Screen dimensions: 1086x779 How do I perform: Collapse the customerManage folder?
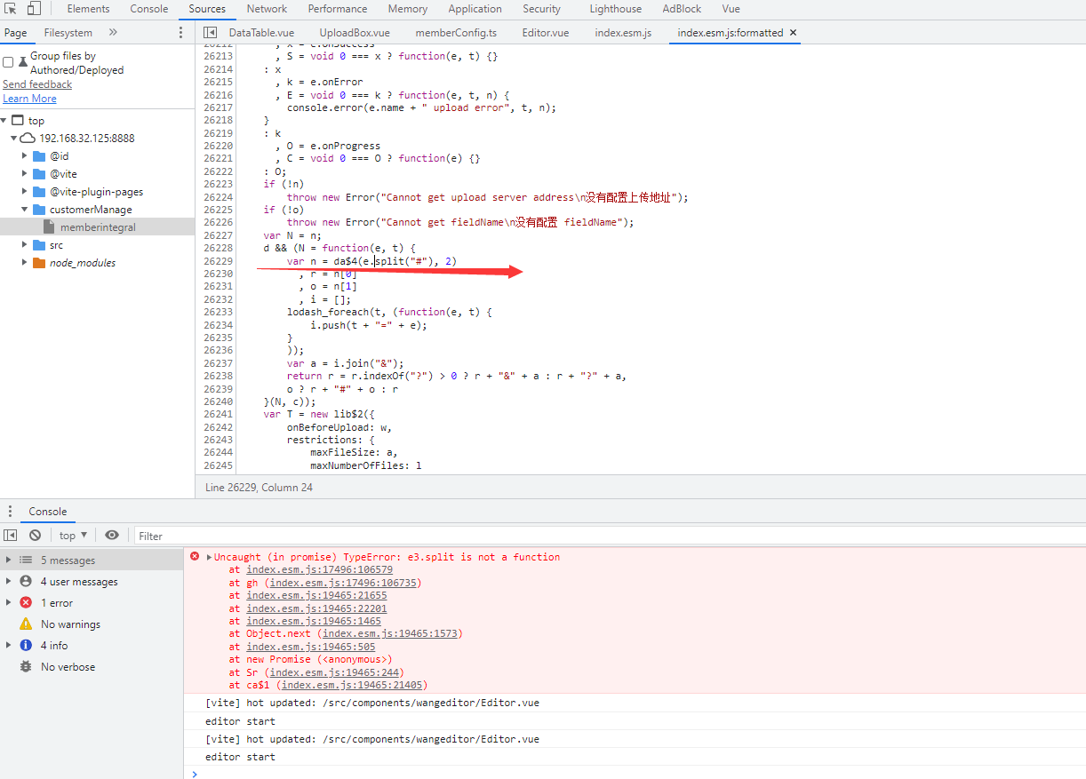coord(25,210)
